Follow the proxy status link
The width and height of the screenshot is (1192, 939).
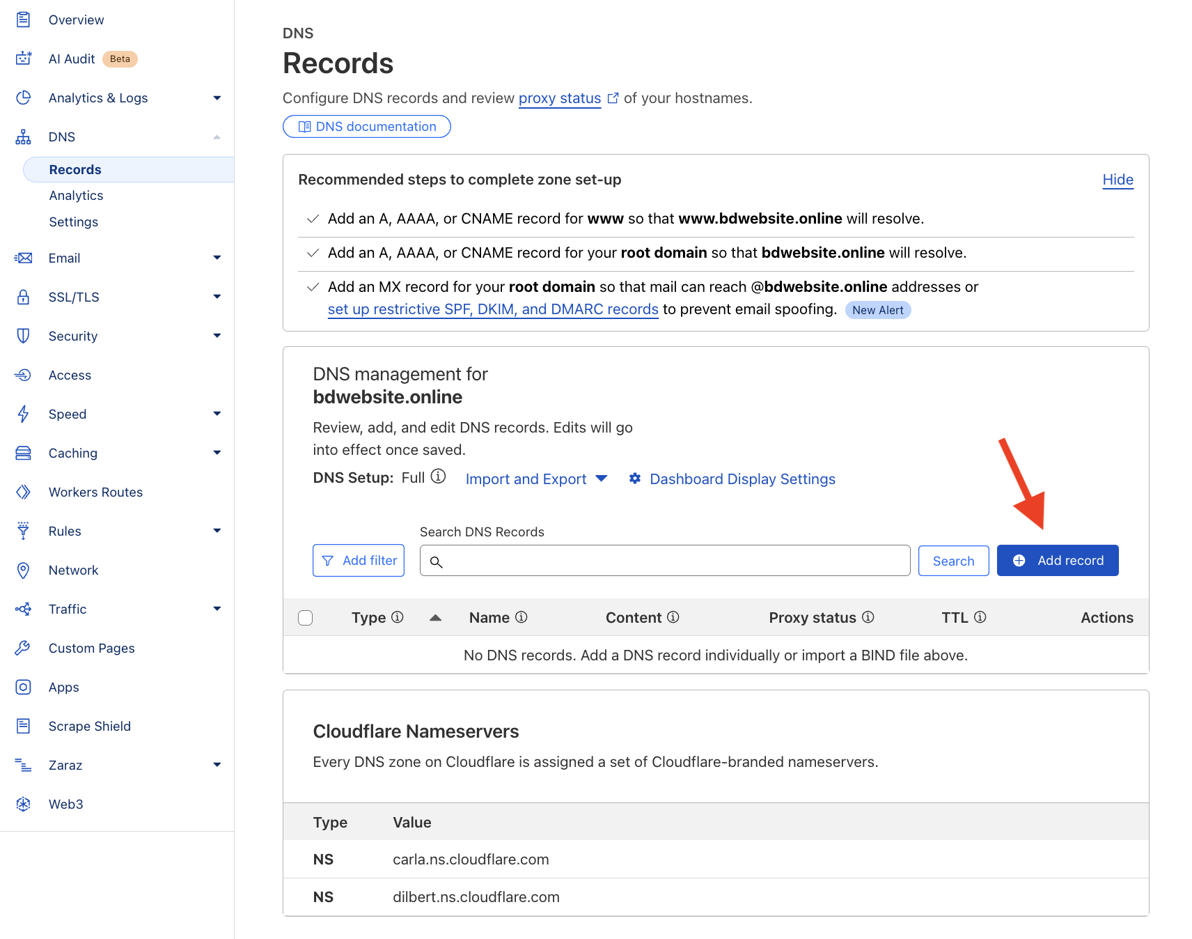(560, 98)
